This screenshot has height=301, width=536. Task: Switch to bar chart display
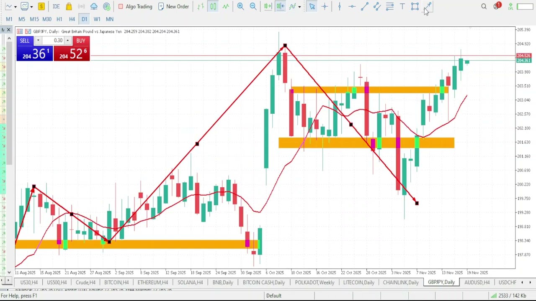tap(201, 6)
